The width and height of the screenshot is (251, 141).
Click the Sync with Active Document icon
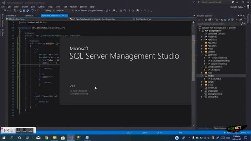tap(222, 20)
